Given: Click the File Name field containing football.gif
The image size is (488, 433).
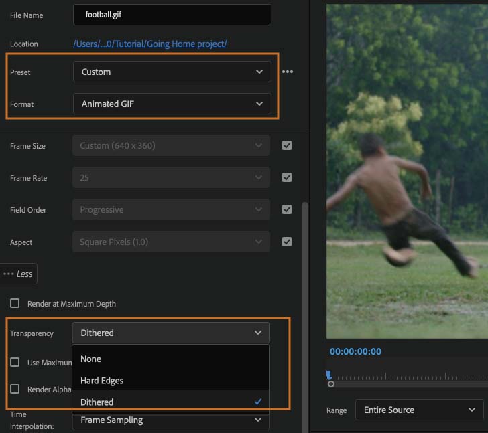Looking at the screenshot, I should pos(172,15).
